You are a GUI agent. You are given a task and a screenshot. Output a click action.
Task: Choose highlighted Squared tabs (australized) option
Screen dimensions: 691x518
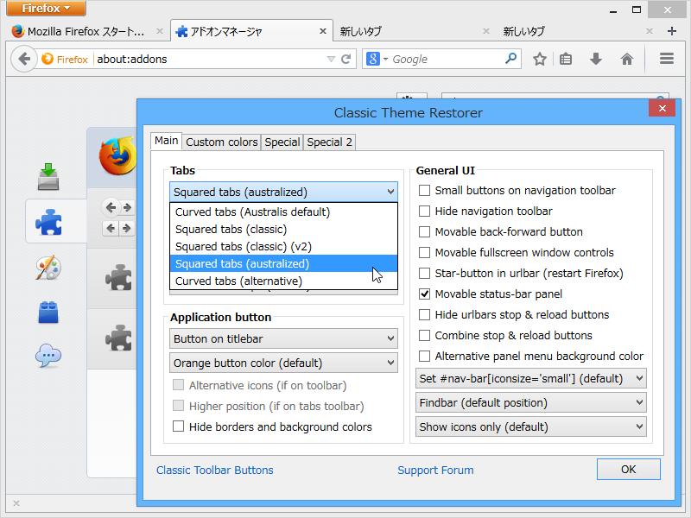[283, 263]
